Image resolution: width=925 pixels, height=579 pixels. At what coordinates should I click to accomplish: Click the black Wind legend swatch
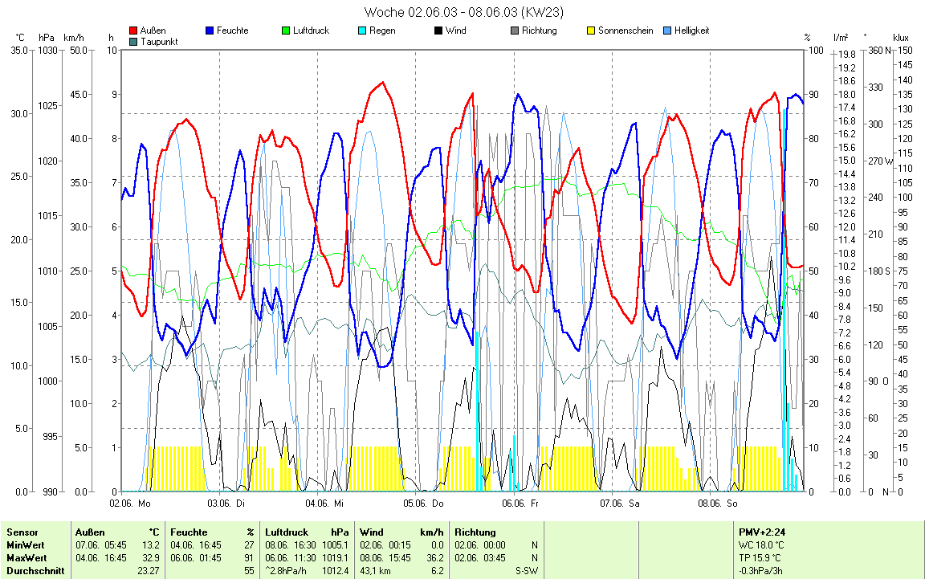click(438, 31)
